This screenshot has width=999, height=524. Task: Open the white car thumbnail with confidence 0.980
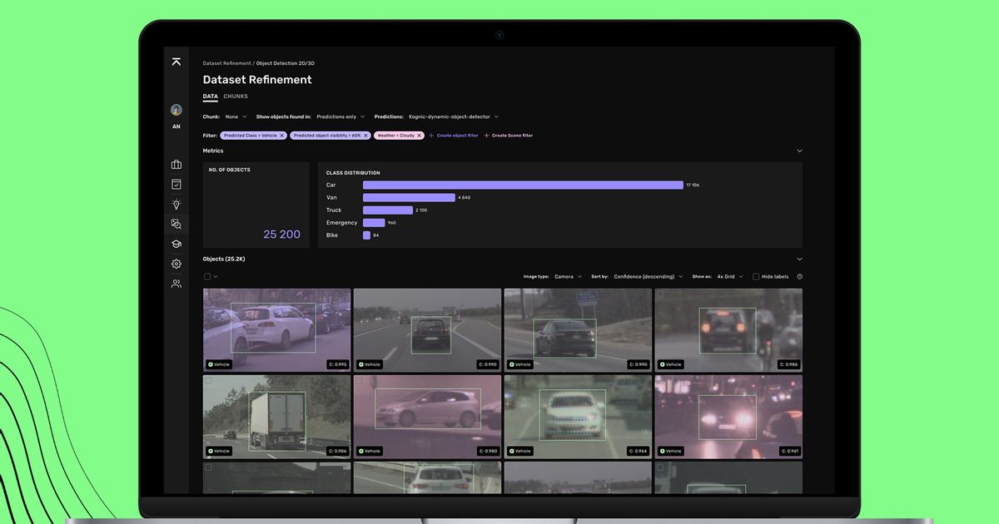427,413
